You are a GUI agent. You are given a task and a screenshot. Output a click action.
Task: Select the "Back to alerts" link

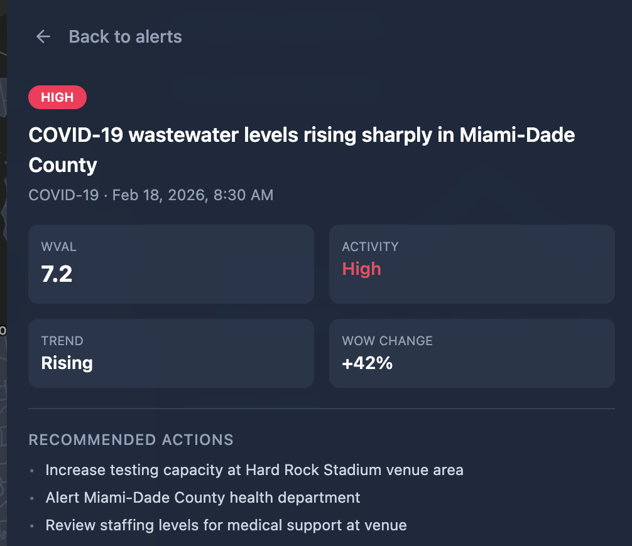pos(125,36)
